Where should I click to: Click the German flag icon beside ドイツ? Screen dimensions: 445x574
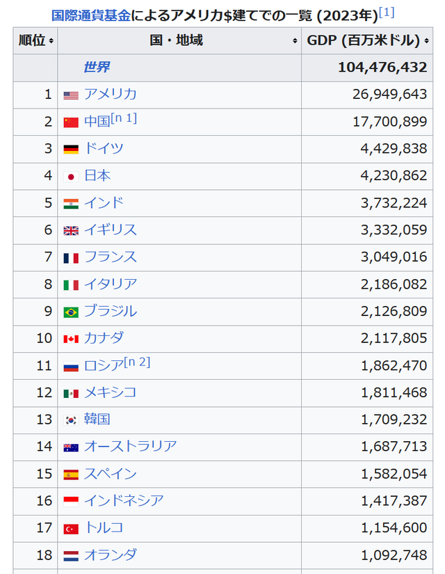[70, 149]
